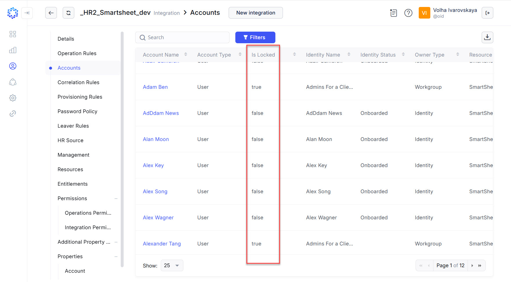This screenshot has width=511, height=282.
Task: Open the Alexander Tang account link
Action: 162,244
